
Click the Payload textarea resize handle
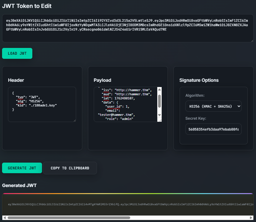tap(160, 120)
